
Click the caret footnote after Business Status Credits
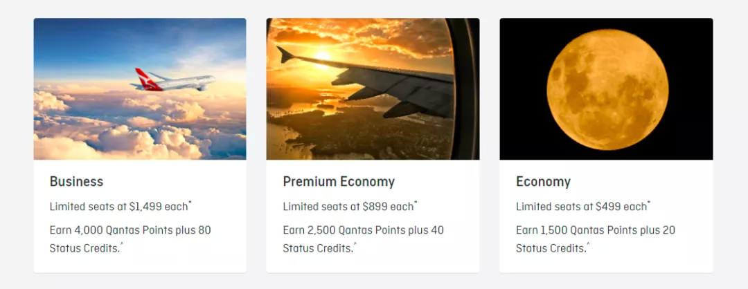(122, 245)
